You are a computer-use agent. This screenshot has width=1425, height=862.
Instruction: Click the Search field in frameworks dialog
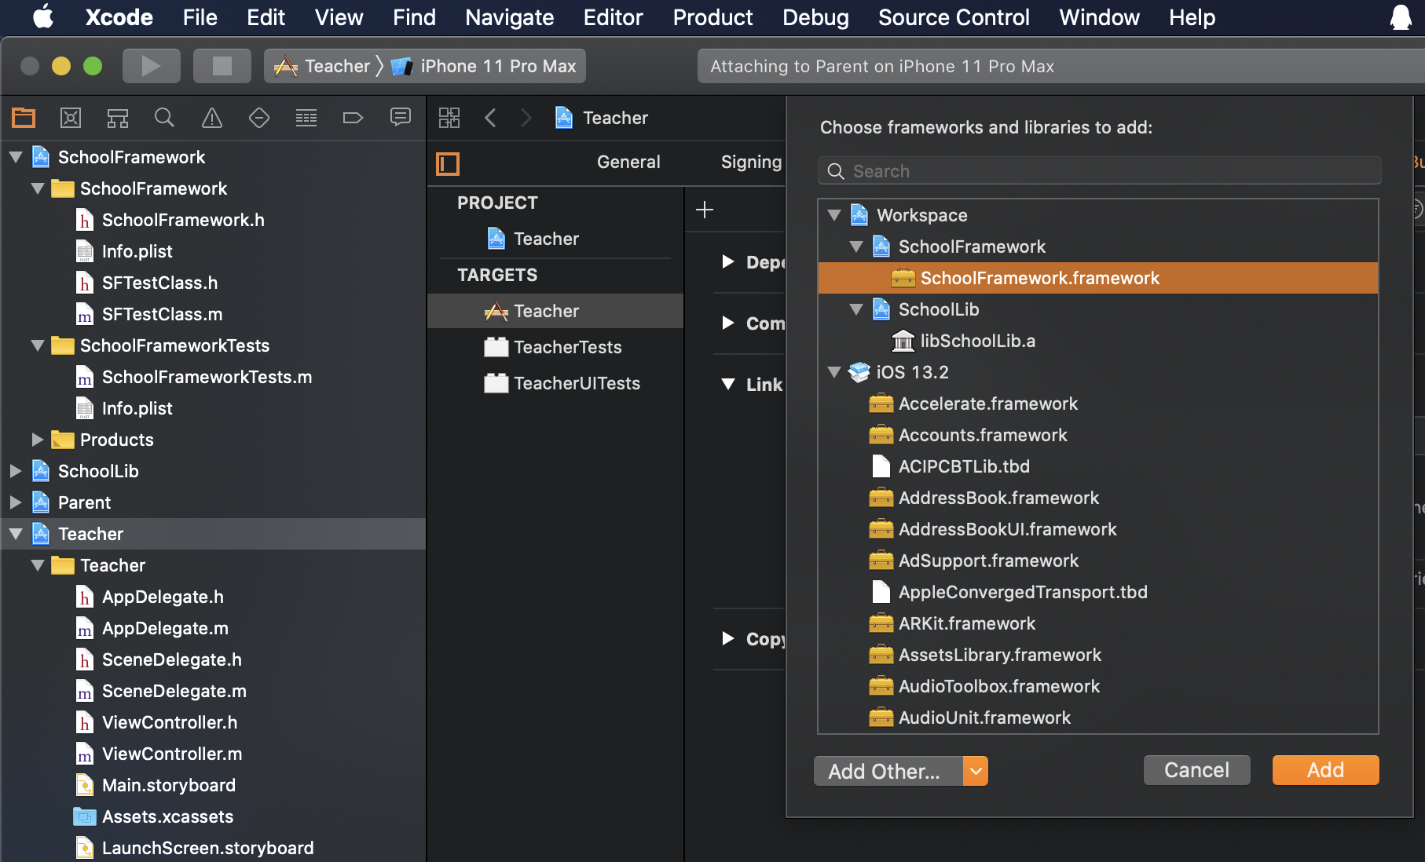[x=1099, y=171]
